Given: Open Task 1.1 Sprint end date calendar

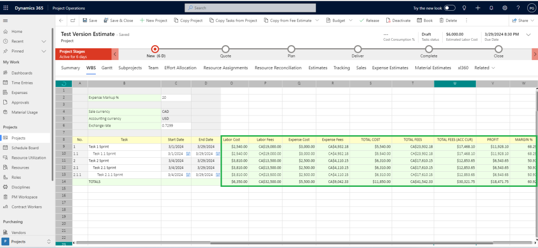Looking at the screenshot, I should [x=217, y=154].
